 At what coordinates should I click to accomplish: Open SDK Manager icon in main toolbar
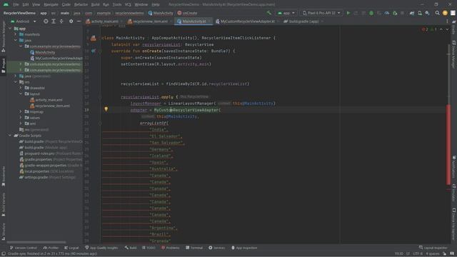(427, 13)
